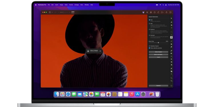Click the menu bar date and time
The image size is (214, 107).
(173, 5)
